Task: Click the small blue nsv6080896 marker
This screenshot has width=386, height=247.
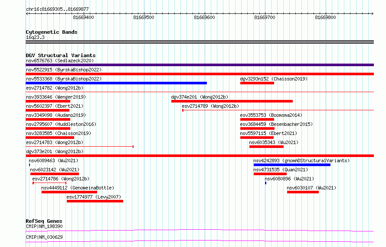Action: pyautogui.click(x=265, y=183)
